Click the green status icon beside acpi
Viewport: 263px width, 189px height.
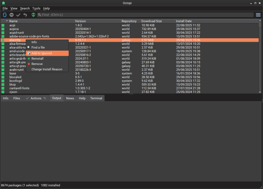pos(3,25)
